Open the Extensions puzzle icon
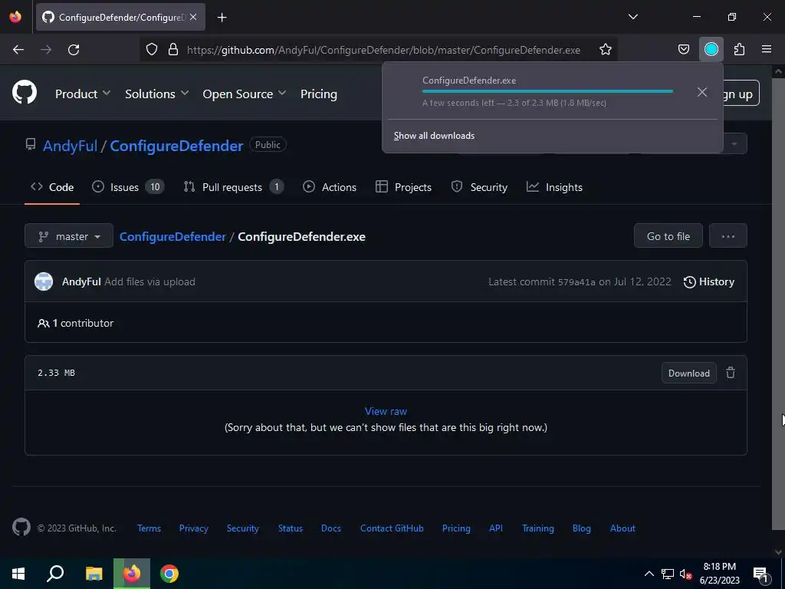Viewport: 785px width, 589px height. tap(739, 50)
